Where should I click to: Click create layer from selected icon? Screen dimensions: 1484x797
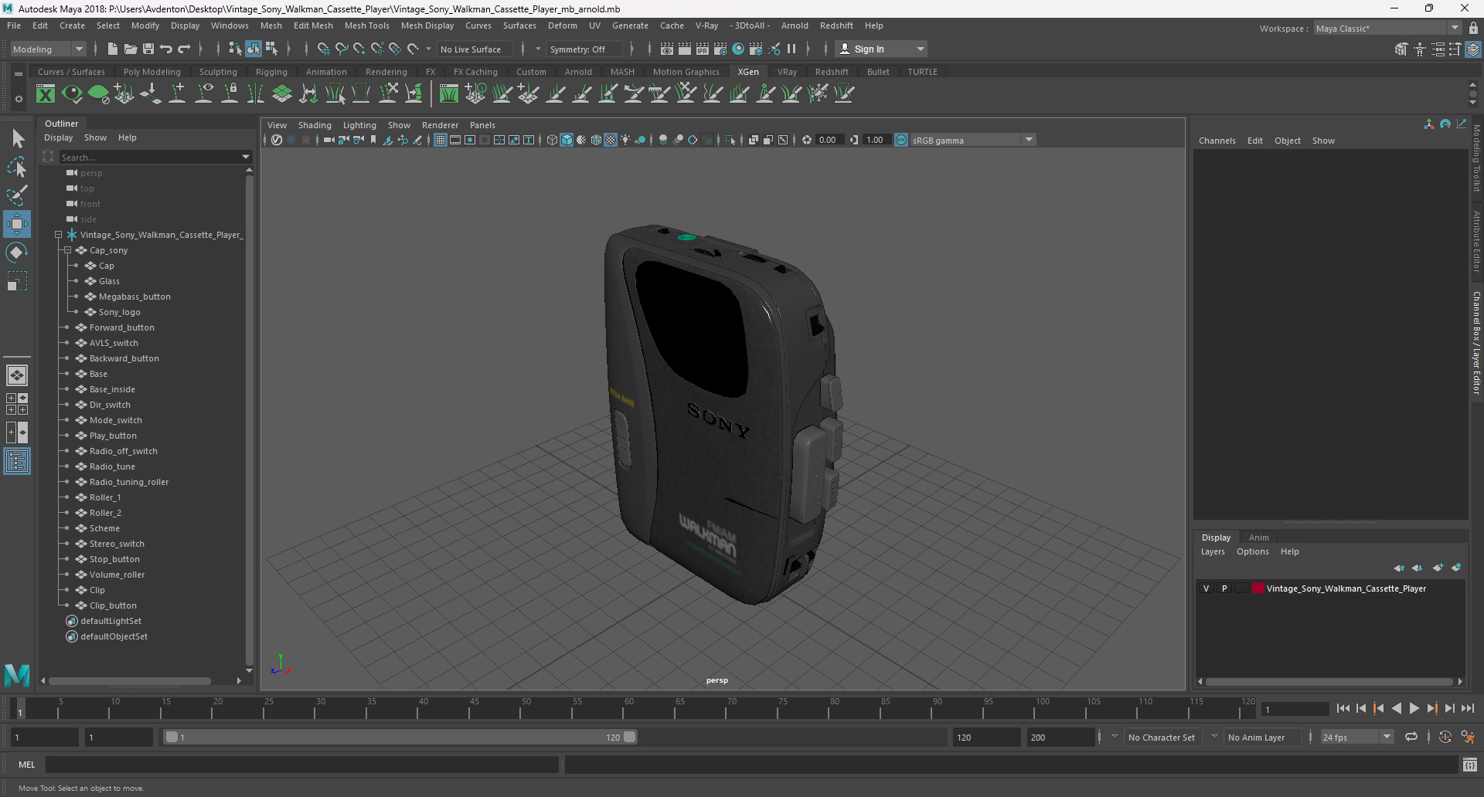(1456, 568)
